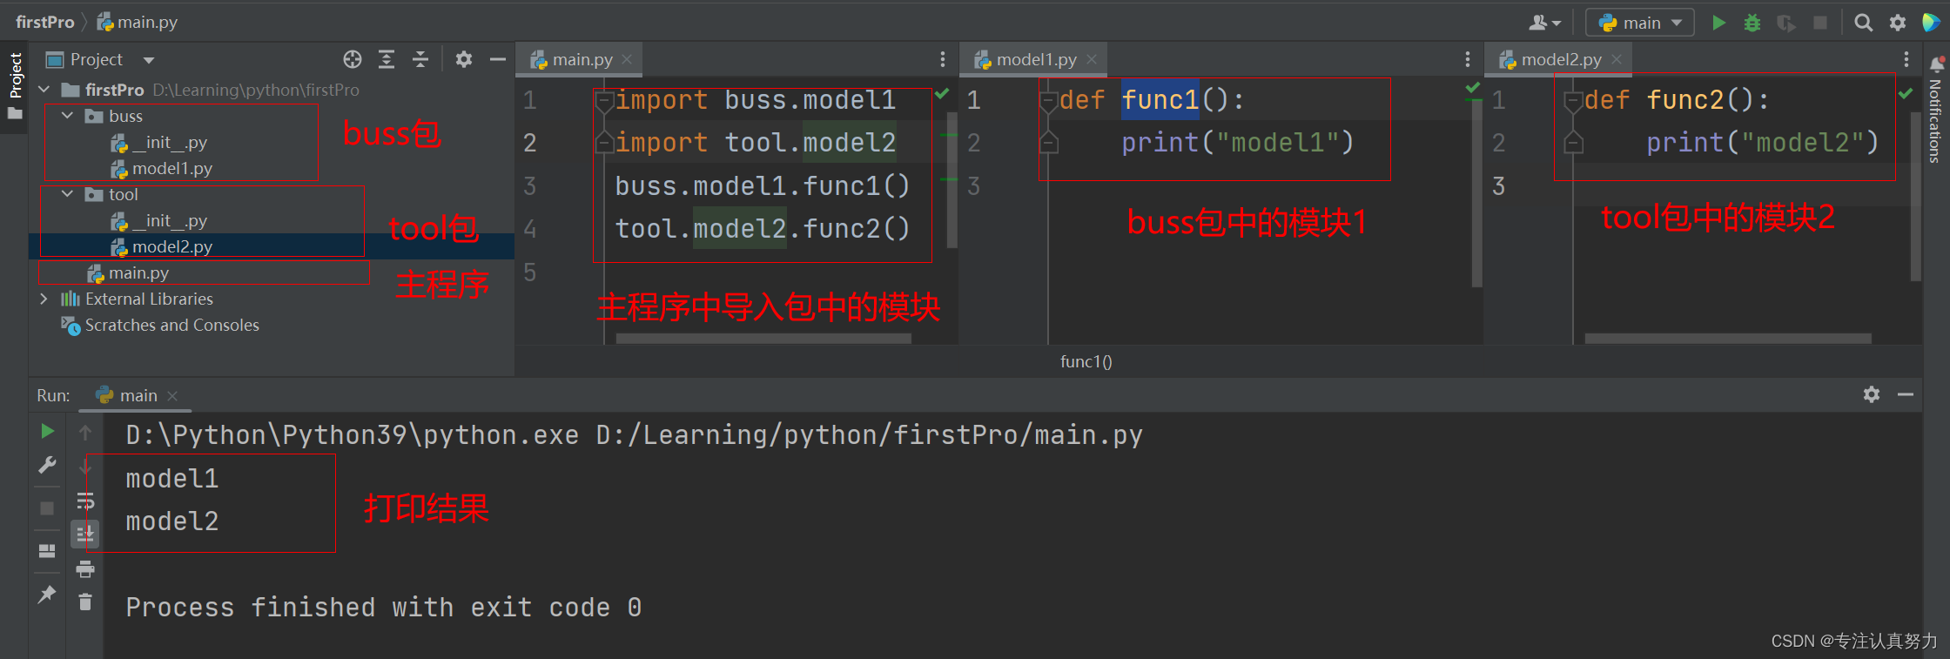Image resolution: width=1950 pixels, height=659 pixels.
Task: Open Search Everywhere magnifier icon
Action: pos(1863,23)
